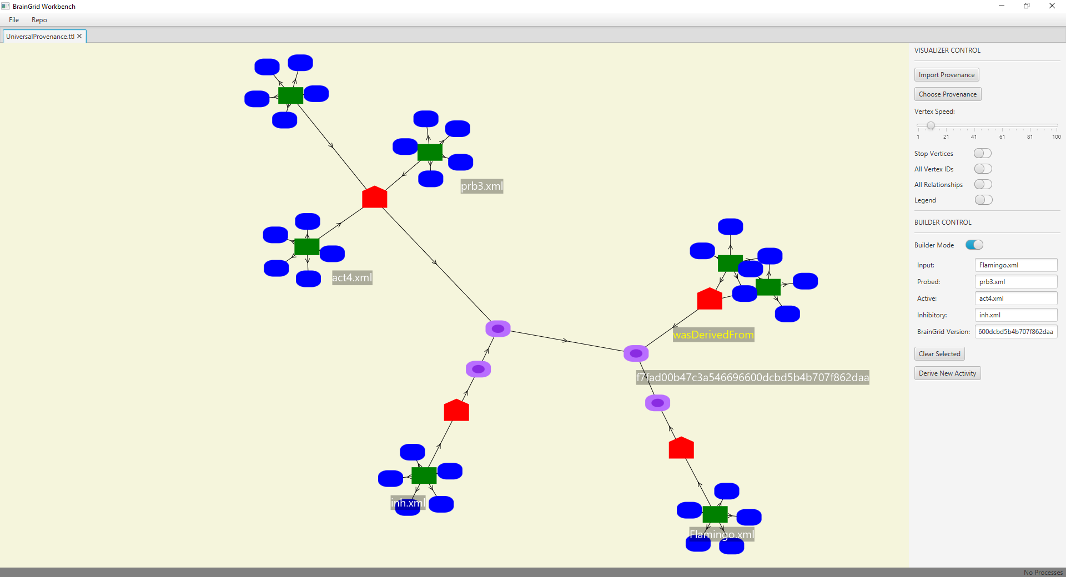Click the act4.xml node label
This screenshot has width=1066, height=577.
(352, 277)
